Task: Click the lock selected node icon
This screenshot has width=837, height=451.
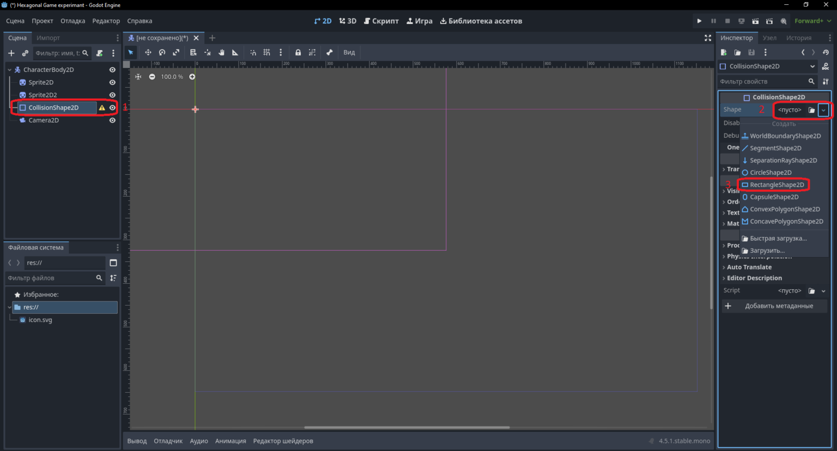Action: pos(298,52)
